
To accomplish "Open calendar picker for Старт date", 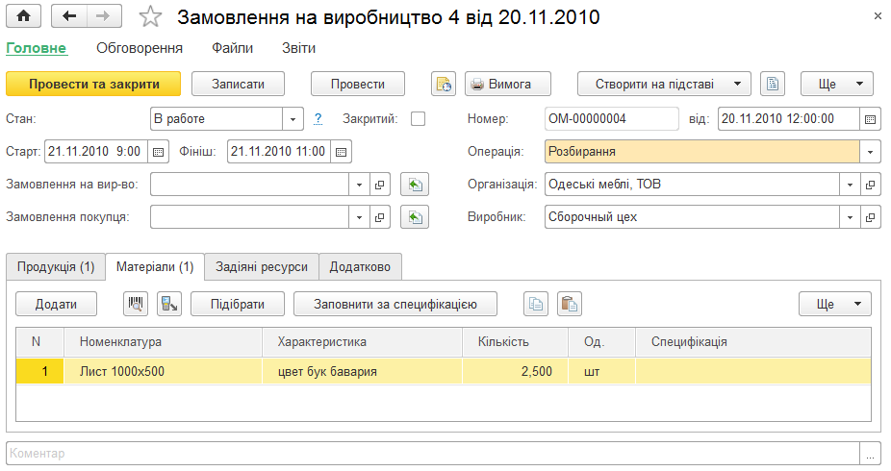I will 159,152.
